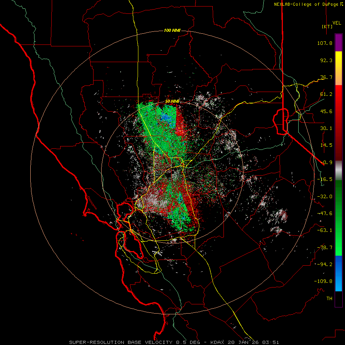Viewport: 345px width, 345px height.
Task: Select the 14.5 legend value
Action: click(326, 145)
